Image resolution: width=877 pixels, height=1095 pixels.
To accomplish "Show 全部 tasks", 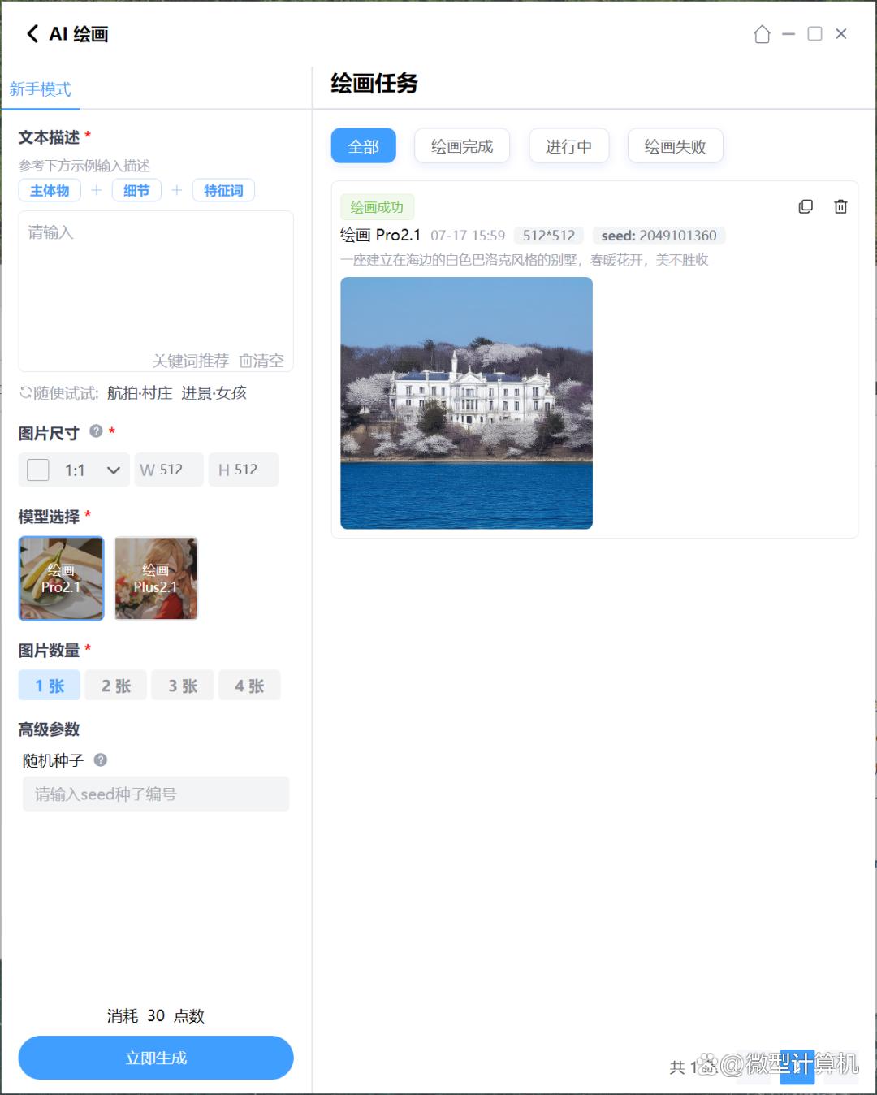I will (x=364, y=146).
